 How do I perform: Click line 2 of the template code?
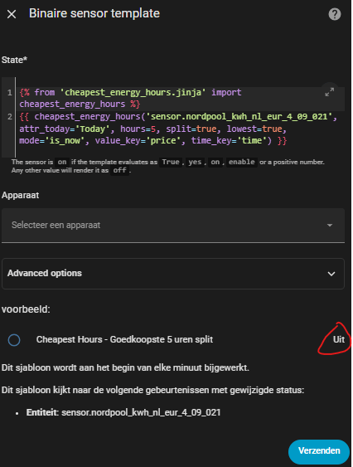click(x=179, y=129)
